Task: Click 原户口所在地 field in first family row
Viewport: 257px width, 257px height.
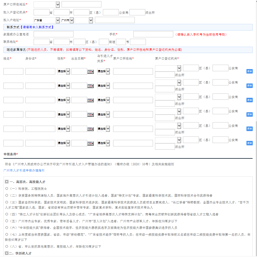Action: (x=133, y=71)
